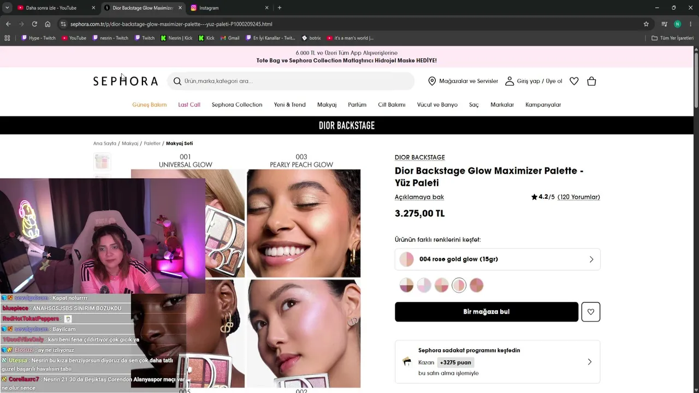This screenshot has height=393, width=699.
Task: Select the last rosy-coral shade swatch
Action: click(x=476, y=285)
